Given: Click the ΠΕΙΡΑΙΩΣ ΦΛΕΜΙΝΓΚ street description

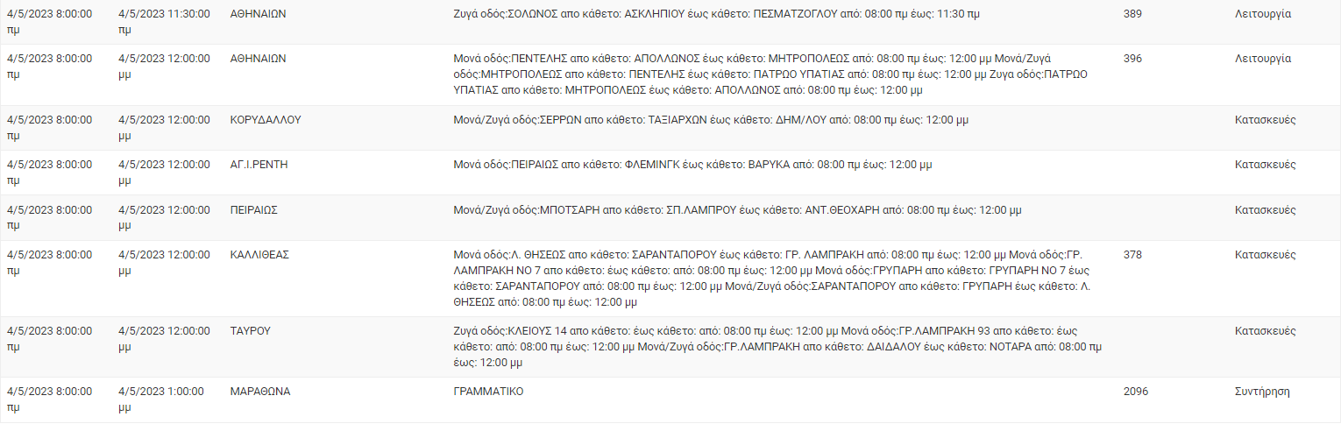Looking at the screenshot, I should [692, 165].
